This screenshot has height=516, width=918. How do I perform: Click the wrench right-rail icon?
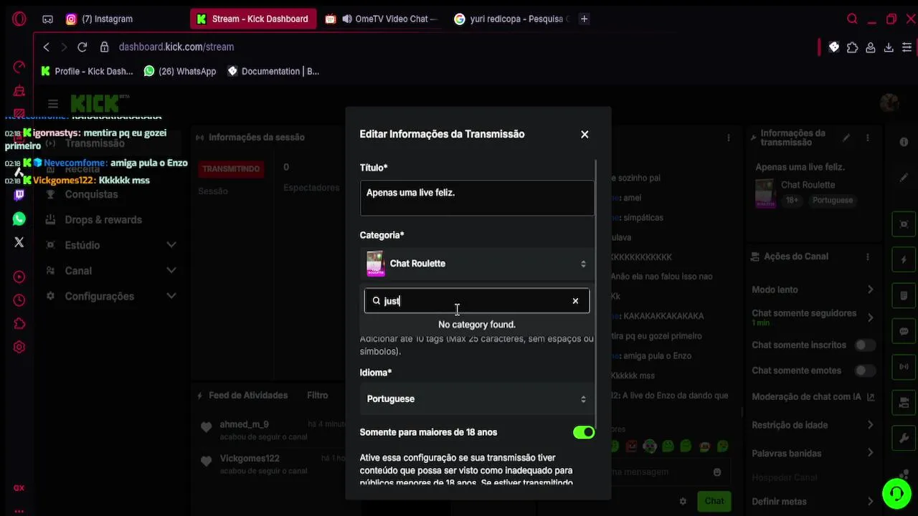(x=904, y=437)
